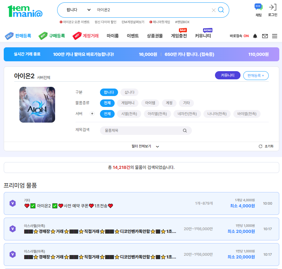Open 커뮤니티 in the navigation bar
This screenshot has height=269, width=282.
[x=203, y=36]
